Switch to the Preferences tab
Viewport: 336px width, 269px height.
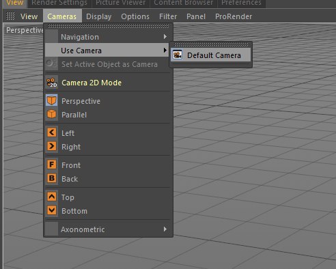coord(241,3)
